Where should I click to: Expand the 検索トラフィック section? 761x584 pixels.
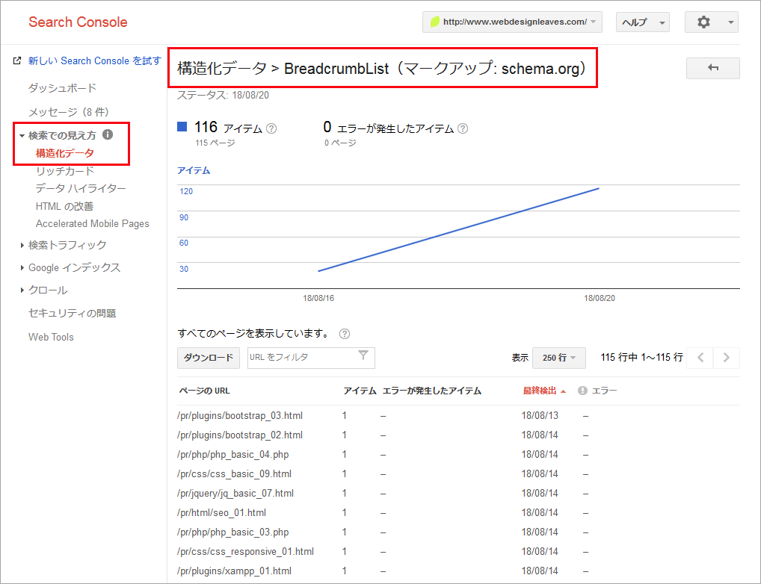click(67, 245)
